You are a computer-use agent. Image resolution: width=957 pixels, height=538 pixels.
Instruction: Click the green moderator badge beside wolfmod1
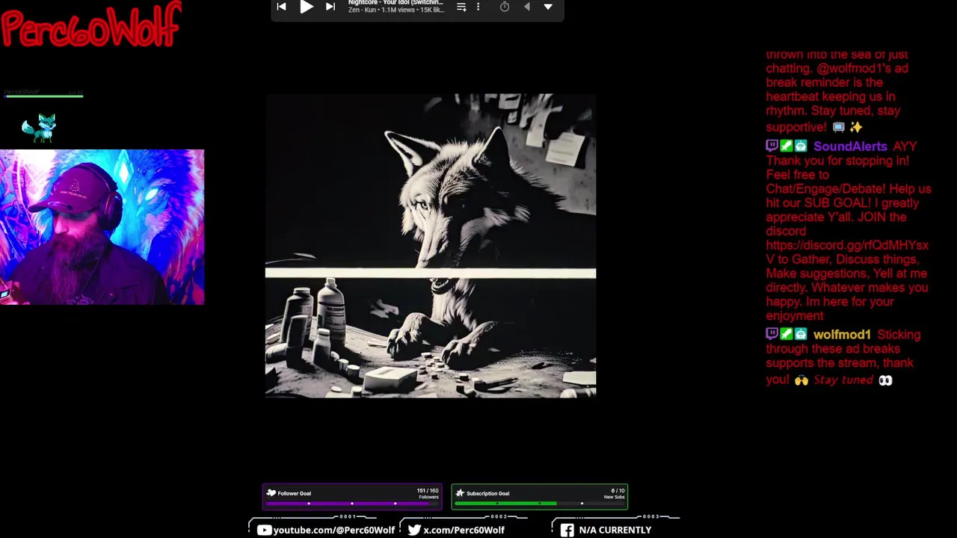click(x=787, y=335)
